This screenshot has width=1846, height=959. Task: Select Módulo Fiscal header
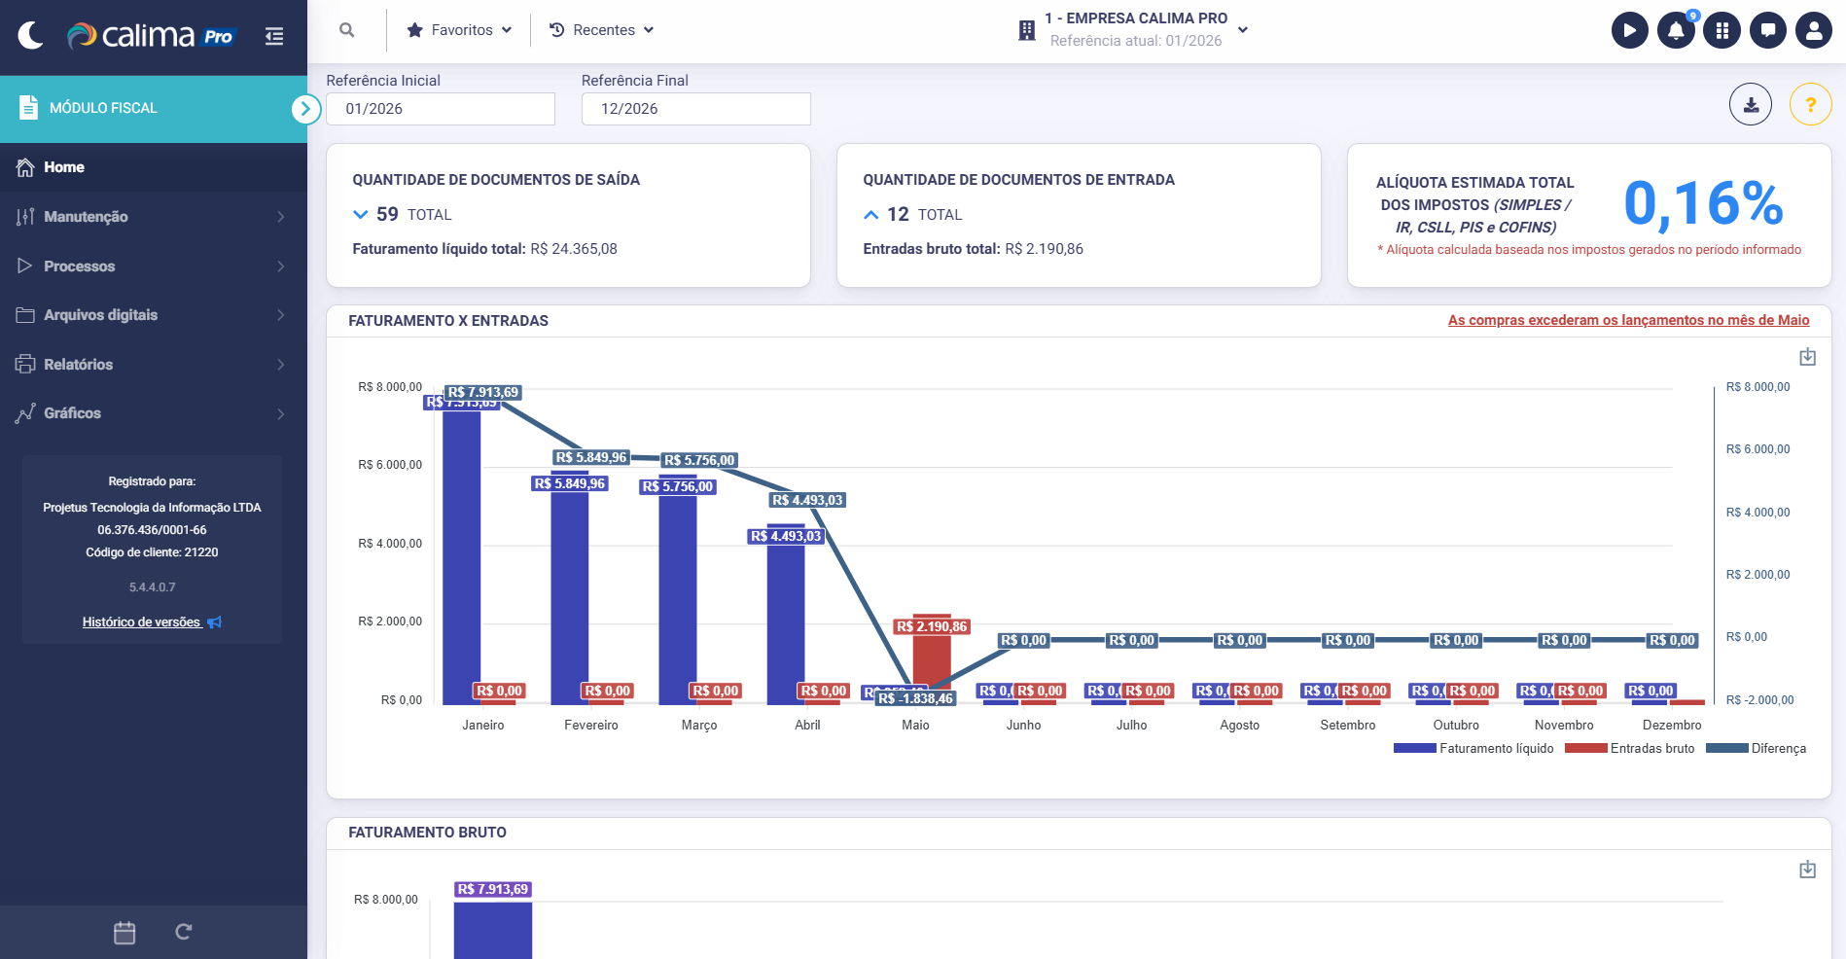click(x=154, y=108)
